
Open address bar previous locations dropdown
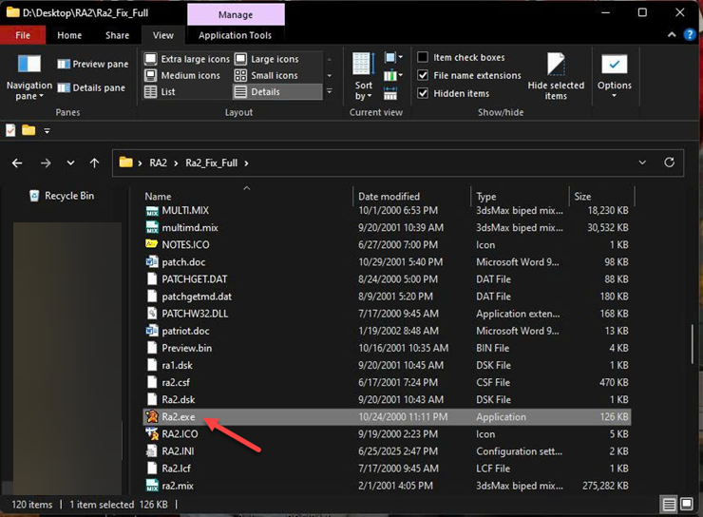click(642, 163)
